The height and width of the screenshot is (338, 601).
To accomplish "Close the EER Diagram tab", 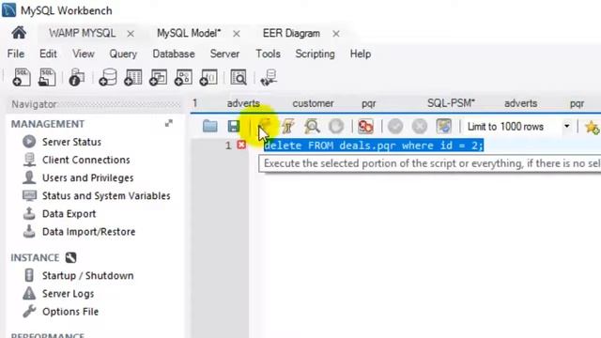I will click(336, 34).
